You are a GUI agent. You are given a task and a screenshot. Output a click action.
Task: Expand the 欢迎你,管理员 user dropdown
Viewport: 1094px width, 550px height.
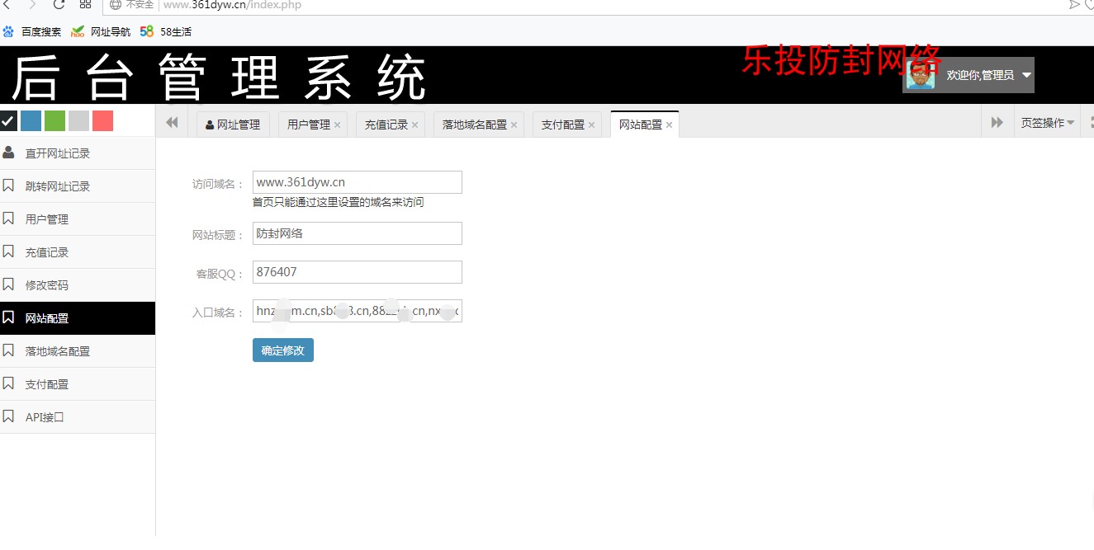[1026, 75]
